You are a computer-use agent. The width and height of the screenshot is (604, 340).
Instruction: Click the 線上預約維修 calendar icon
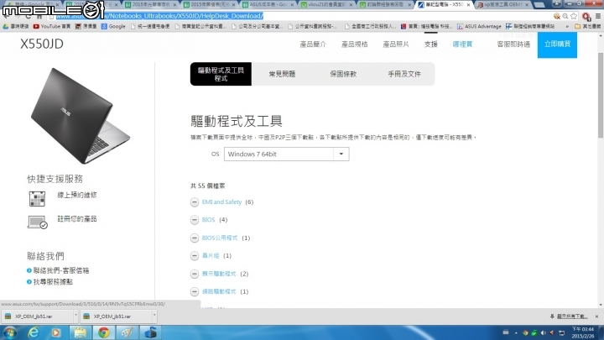(37, 198)
